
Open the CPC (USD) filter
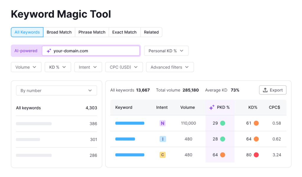click(124, 67)
